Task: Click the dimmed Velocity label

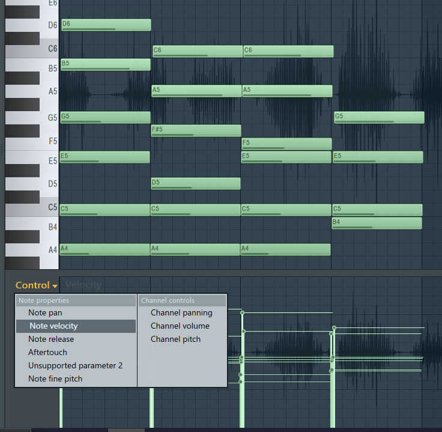Action: tap(83, 285)
